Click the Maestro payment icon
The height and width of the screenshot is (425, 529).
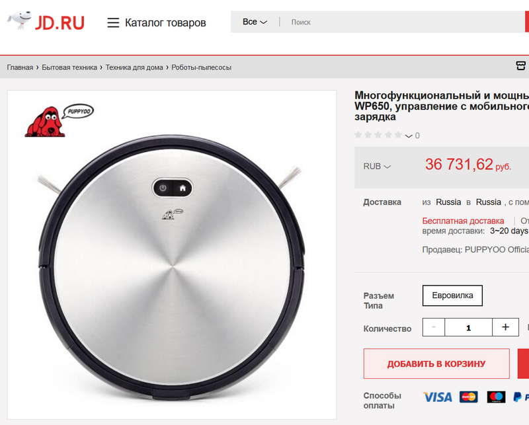pyautogui.click(x=496, y=397)
